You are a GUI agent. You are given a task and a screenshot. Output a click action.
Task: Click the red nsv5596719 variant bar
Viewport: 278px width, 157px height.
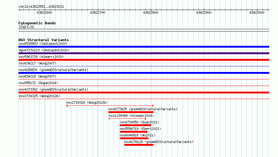(x=134, y=132)
